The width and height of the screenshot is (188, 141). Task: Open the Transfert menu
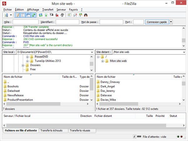(x=48, y=10)
